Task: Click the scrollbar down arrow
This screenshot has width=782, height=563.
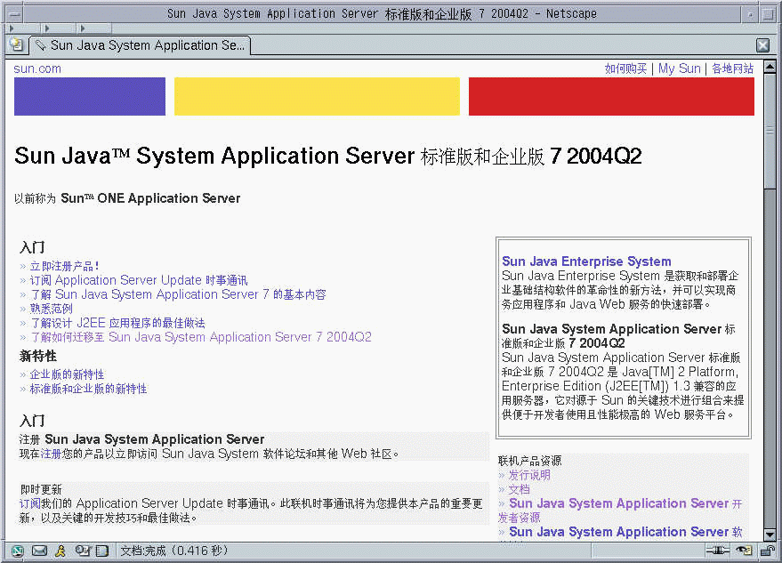Action: [x=770, y=535]
